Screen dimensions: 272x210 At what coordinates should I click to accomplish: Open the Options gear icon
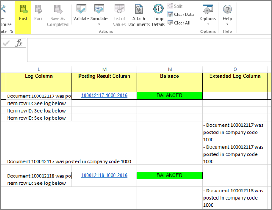(x=208, y=9)
